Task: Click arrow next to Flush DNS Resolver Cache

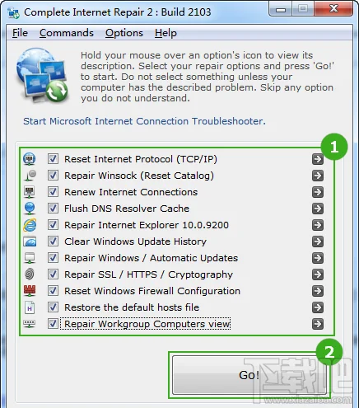Action: (x=318, y=209)
